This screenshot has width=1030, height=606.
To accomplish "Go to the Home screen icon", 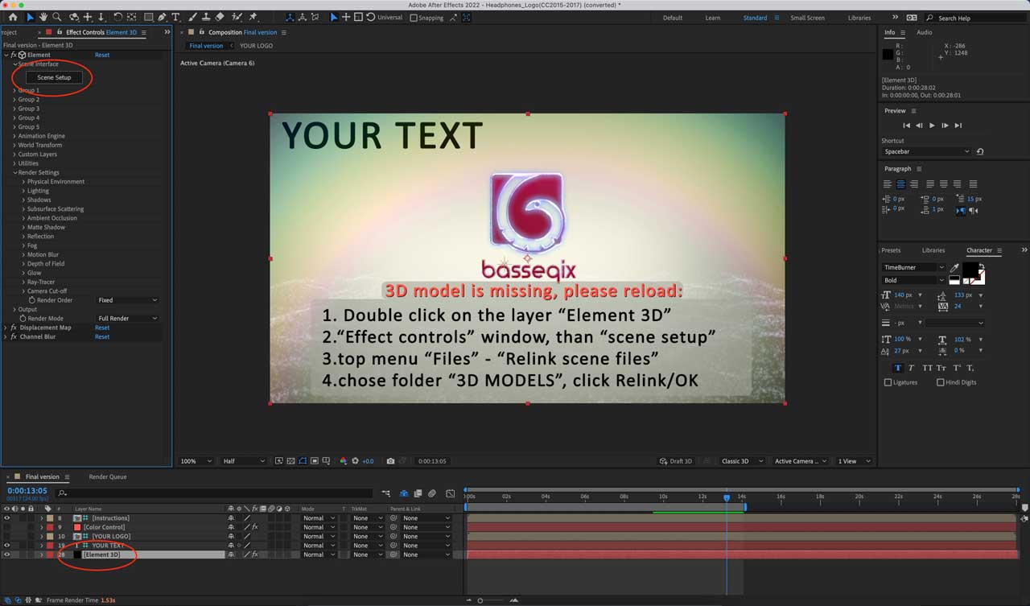I will (x=12, y=17).
